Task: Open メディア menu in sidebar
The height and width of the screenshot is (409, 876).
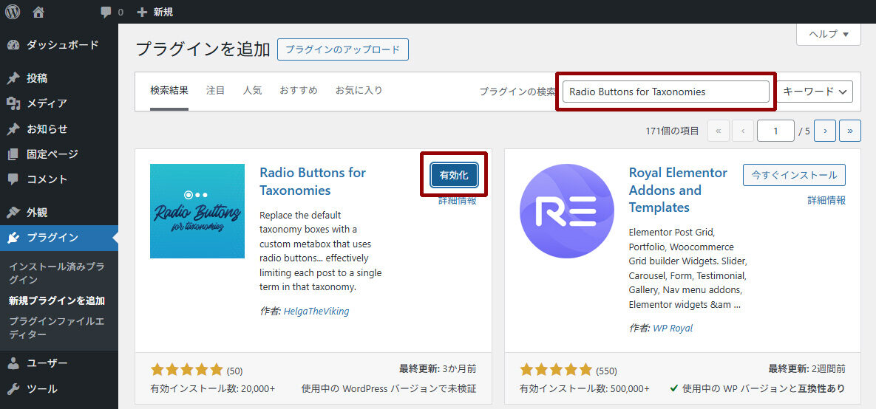Action: [59, 103]
